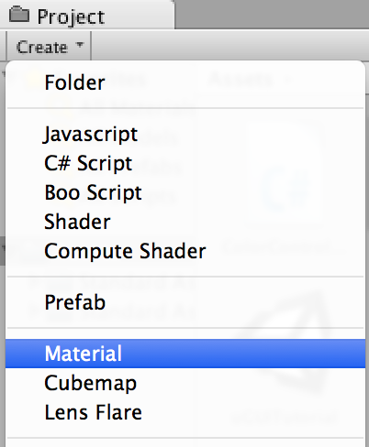Click the Create dropdown arrow

tap(80, 45)
